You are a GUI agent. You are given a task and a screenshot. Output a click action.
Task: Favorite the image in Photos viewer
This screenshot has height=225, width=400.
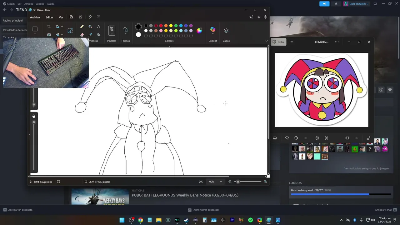pos(287,138)
